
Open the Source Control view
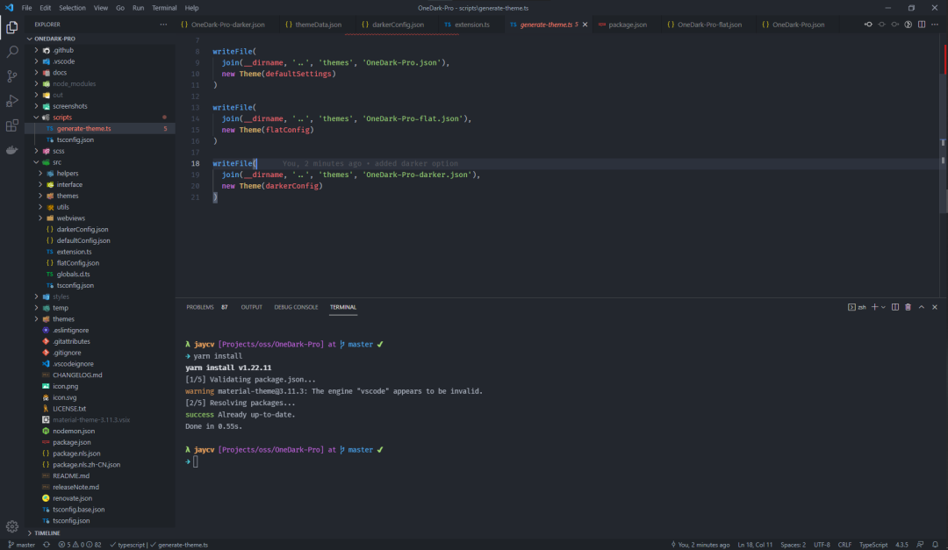(12, 76)
